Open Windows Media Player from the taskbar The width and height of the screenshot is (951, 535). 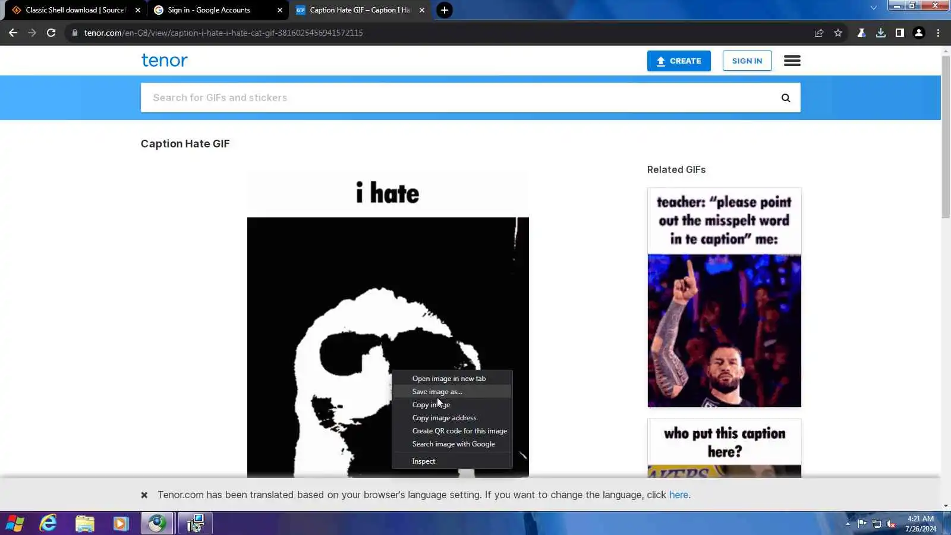point(121,523)
